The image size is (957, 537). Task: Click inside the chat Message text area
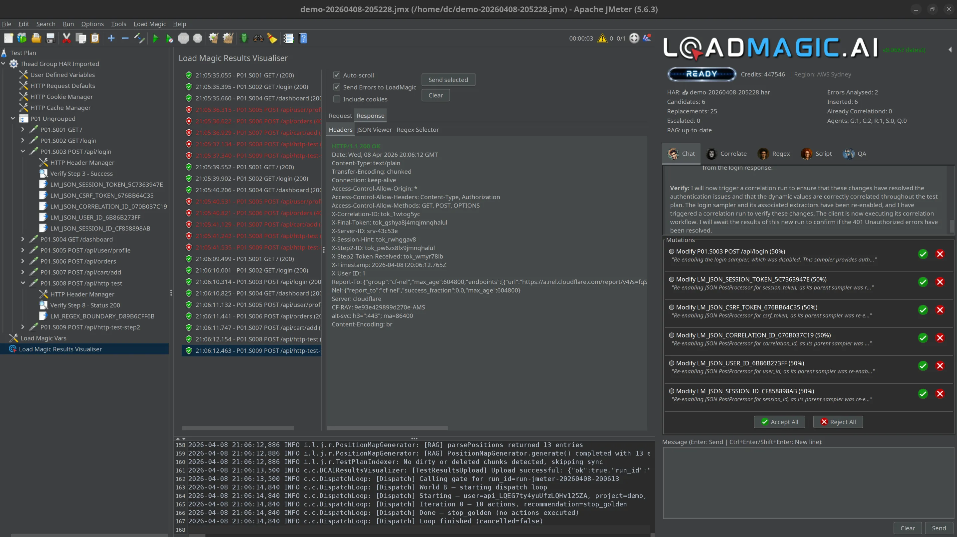[808, 483]
